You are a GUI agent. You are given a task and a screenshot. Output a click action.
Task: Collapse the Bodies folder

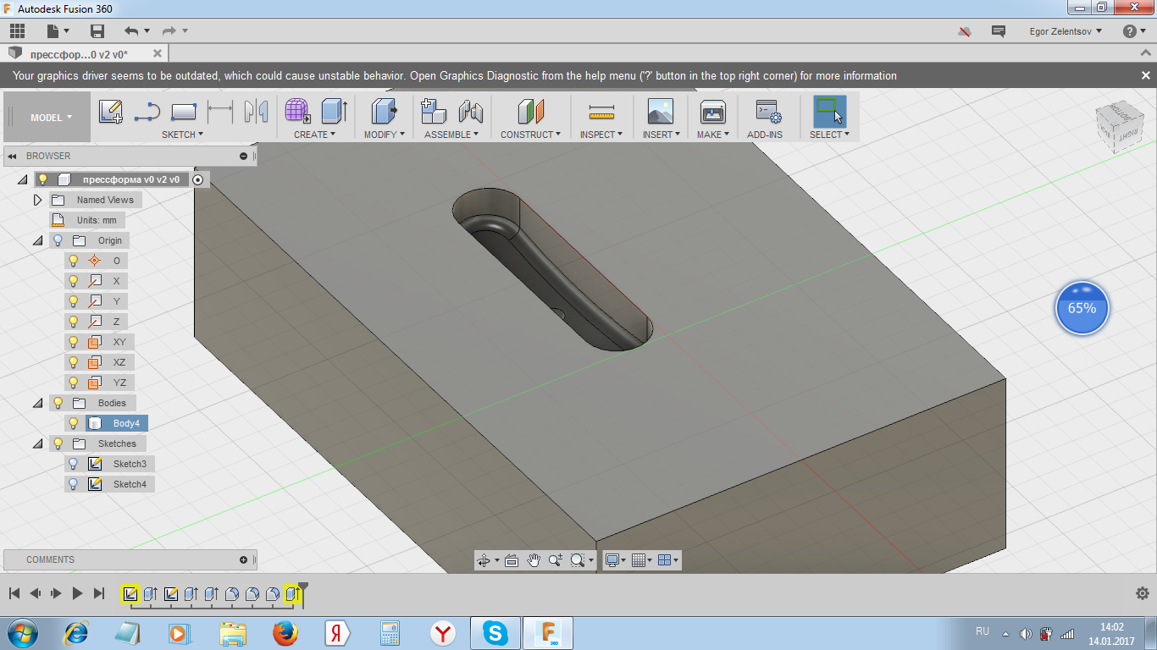pos(37,403)
